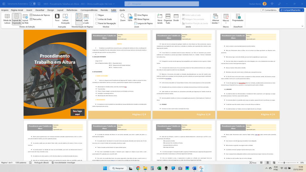Switch to the Inserir tab
Viewport: 306px width, 172px height.
[x=29, y=10]
